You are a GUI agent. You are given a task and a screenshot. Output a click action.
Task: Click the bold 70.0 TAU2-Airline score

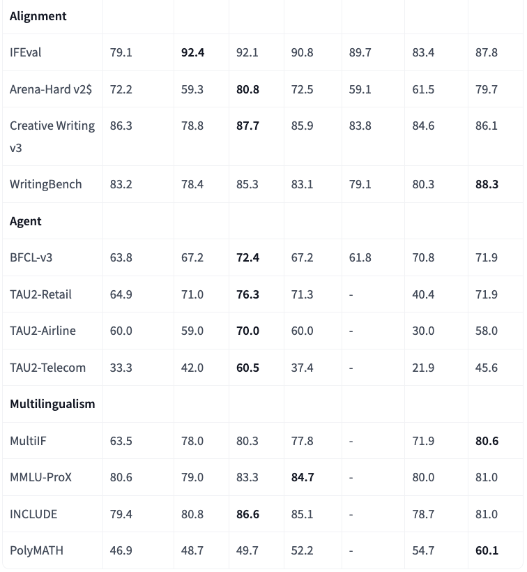click(248, 331)
